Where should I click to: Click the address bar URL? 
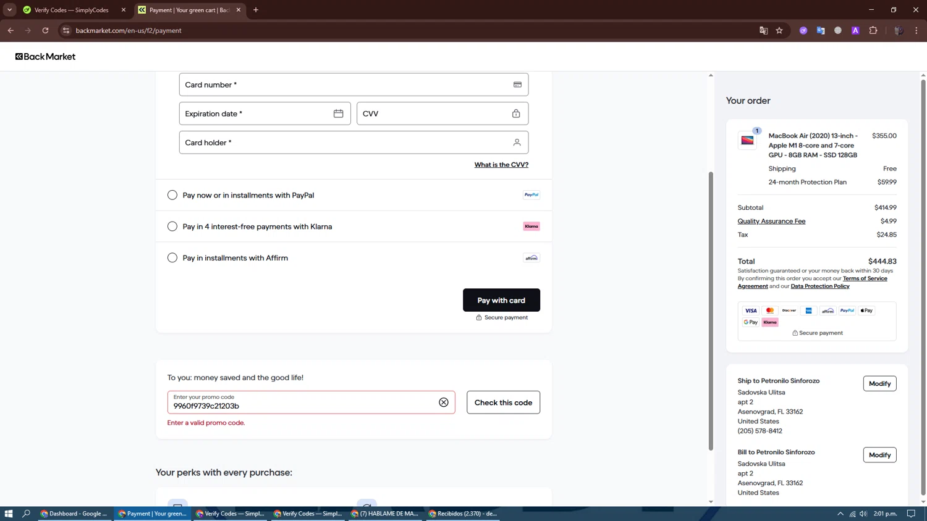(129, 30)
